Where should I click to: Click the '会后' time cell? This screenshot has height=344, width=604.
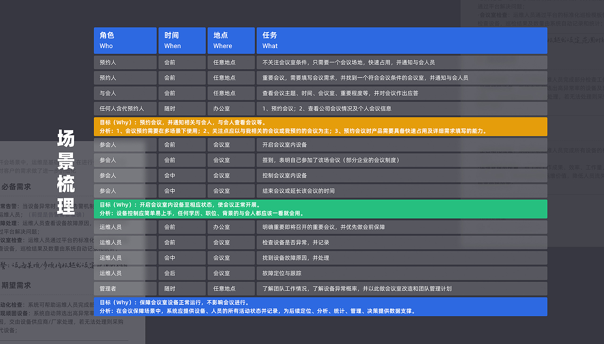pyautogui.click(x=182, y=273)
